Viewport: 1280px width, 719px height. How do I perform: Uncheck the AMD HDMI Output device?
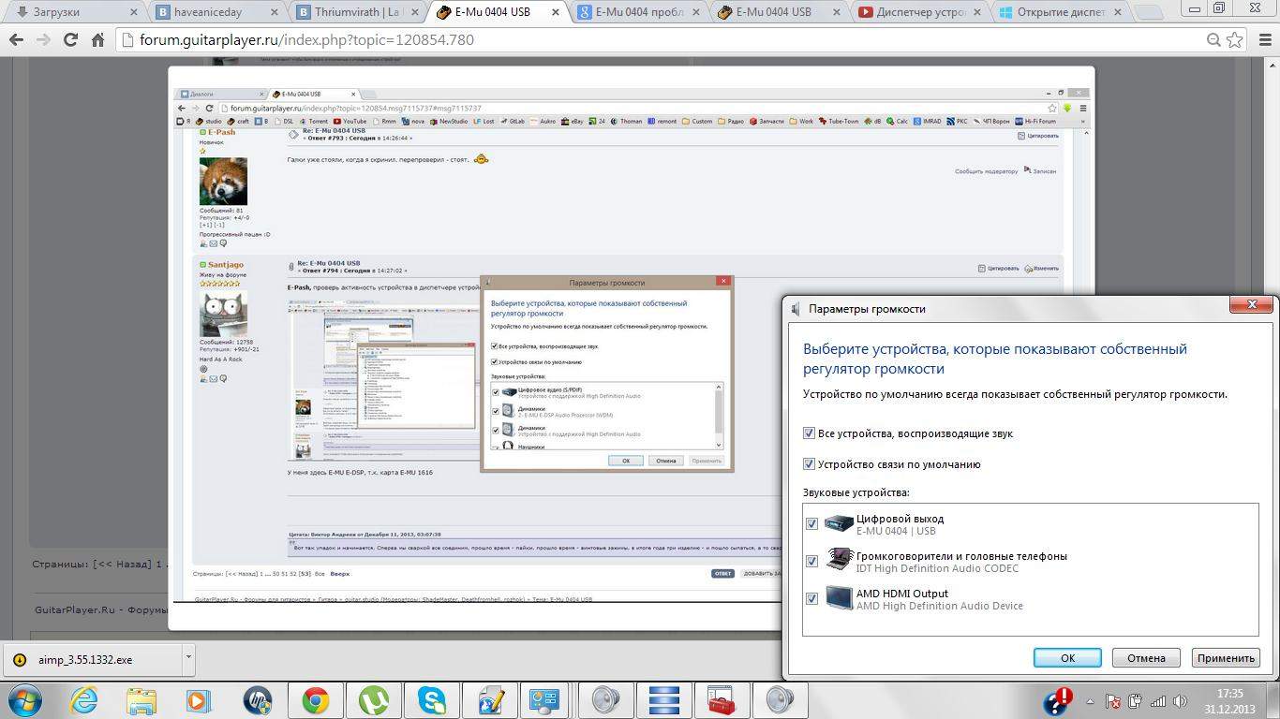click(811, 599)
